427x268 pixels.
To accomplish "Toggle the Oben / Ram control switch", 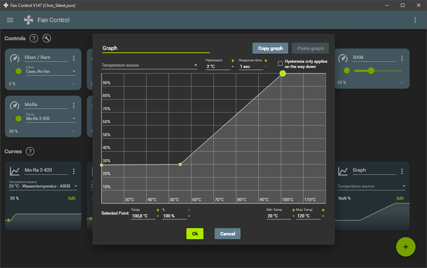I will [16, 71].
